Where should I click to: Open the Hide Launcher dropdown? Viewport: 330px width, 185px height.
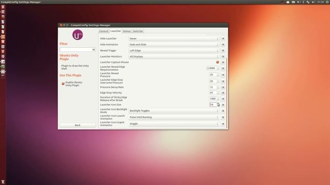pos(174,39)
